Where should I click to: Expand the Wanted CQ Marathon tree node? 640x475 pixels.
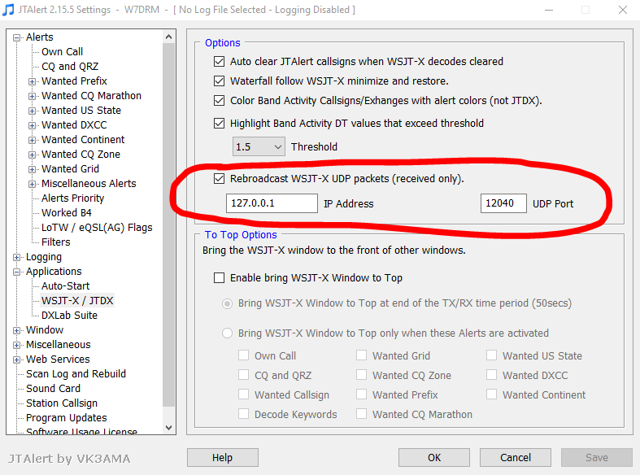[32, 96]
